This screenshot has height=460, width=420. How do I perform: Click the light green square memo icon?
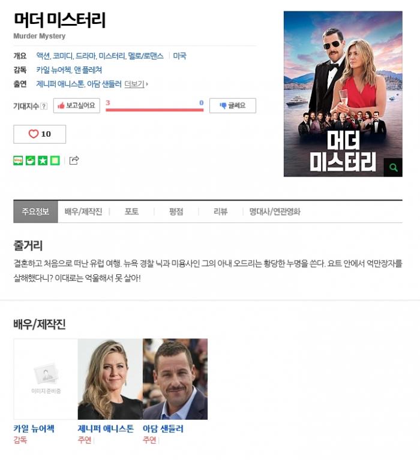55,161
